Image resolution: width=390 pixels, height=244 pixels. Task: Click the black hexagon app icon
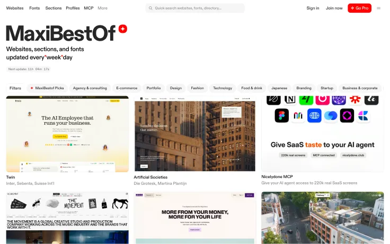[x=347, y=116]
